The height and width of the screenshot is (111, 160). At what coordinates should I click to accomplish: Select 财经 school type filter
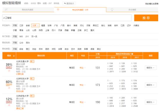(x=34, y=49)
